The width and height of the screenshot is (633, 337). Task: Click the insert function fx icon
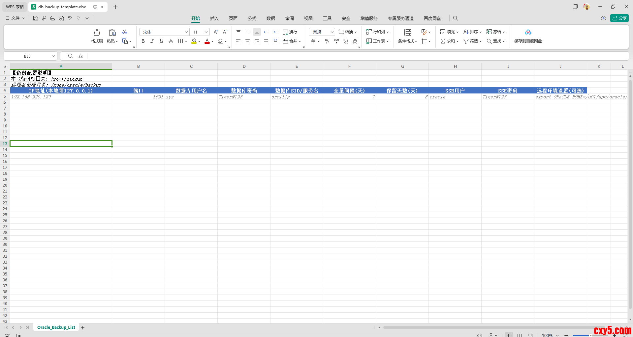[x=80, y=56]
